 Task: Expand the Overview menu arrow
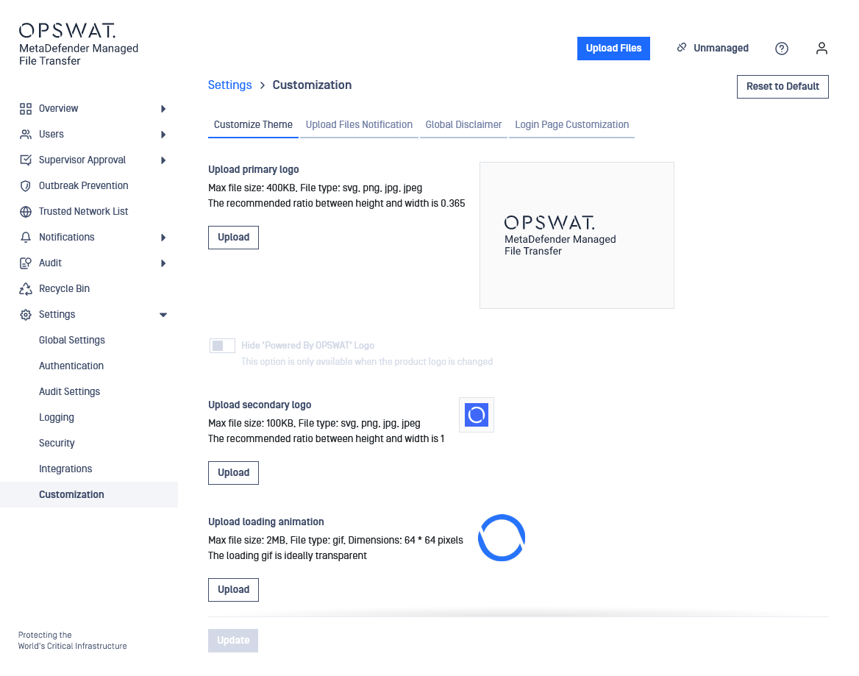tap(163, 108)
